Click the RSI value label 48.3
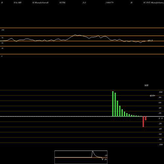The width and height of the screenshot is (164, 164). 150,41
